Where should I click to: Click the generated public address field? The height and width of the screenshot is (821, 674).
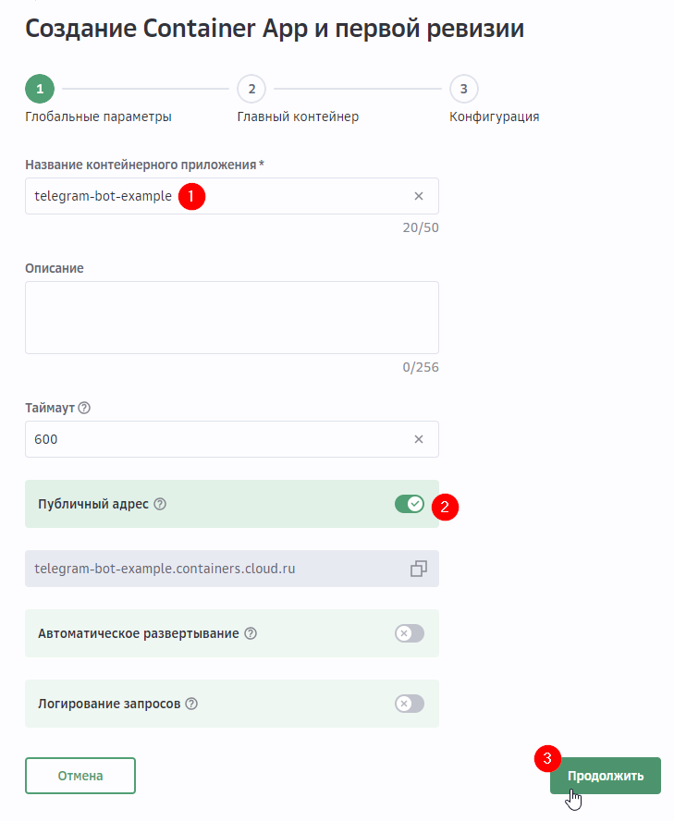pos(213,569)
